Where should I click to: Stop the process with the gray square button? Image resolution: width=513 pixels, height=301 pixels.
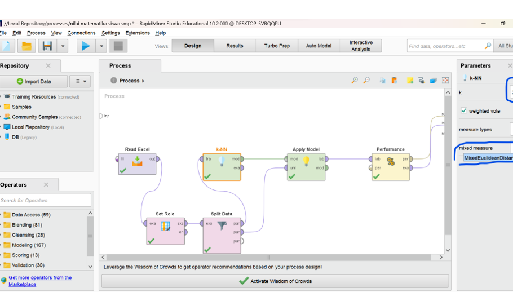click(118, 46)
